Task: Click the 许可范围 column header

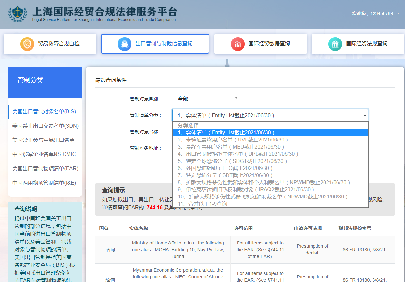Action: click(x=243, y=228)
